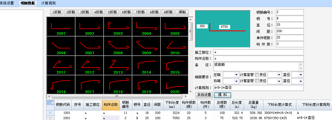The image size is (332, 120).
Task: Select rebar shape 2015 thumbnail
Action: [x=174, y=65]
